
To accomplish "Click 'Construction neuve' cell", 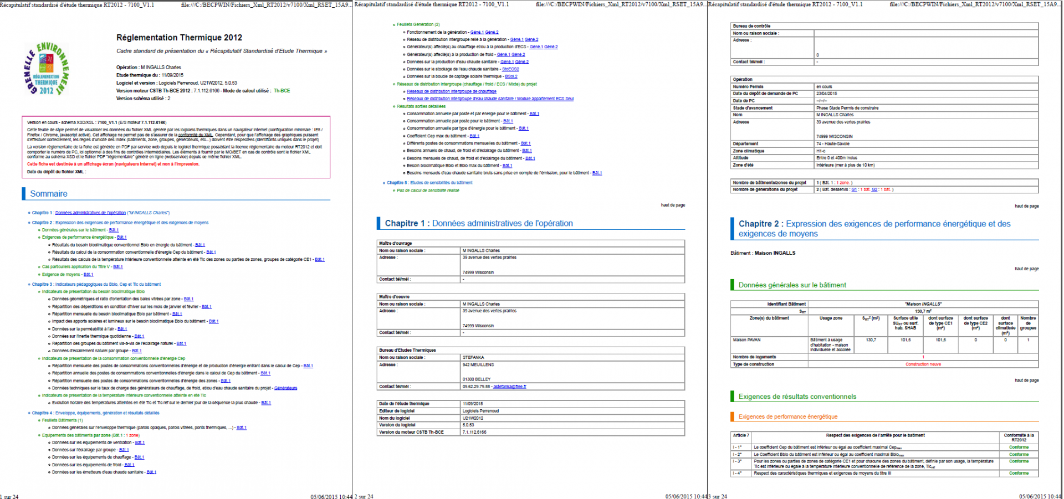I will tap(923, 364).
